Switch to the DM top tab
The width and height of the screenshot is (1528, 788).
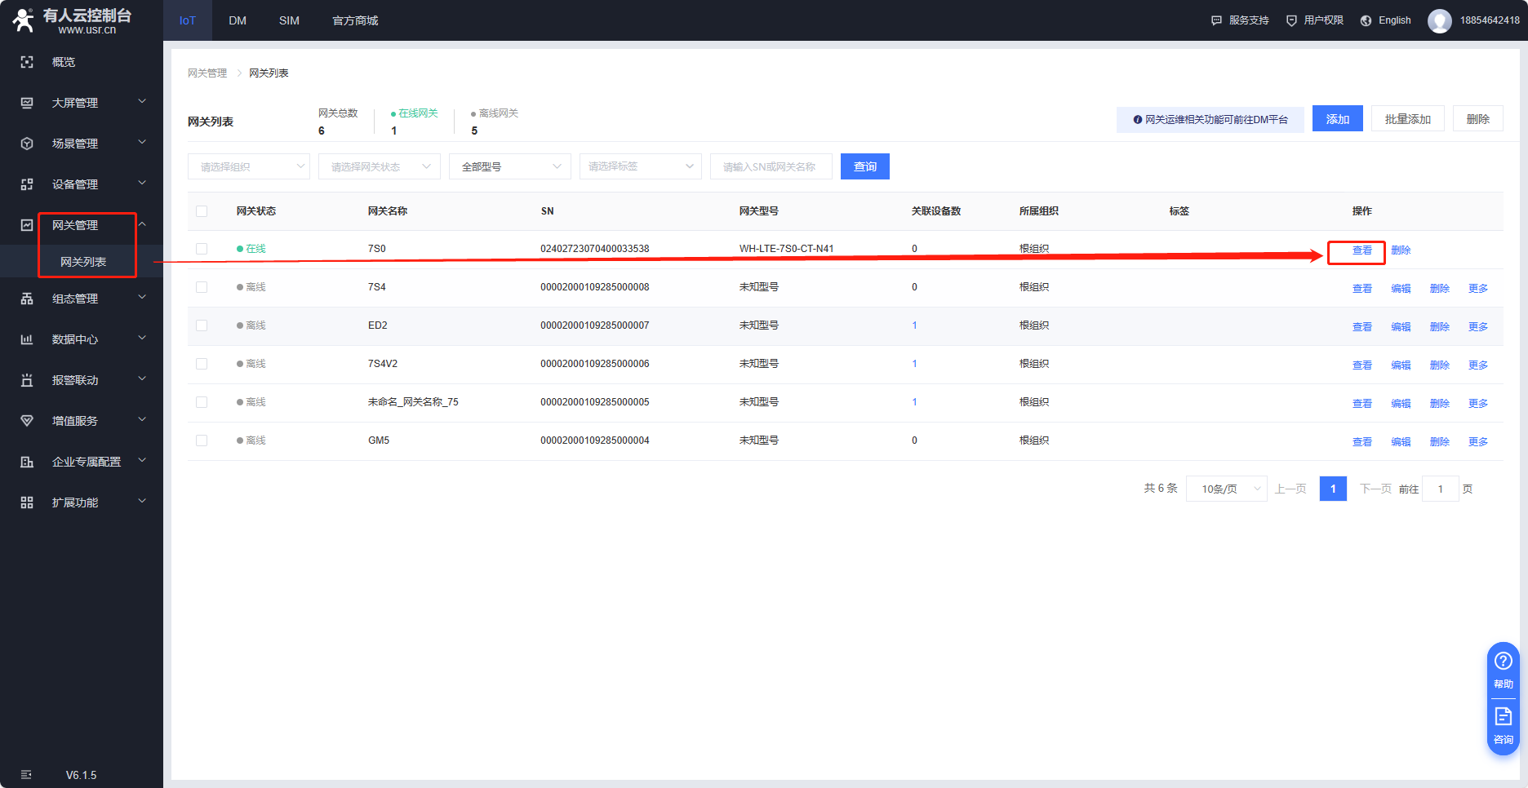238,20
